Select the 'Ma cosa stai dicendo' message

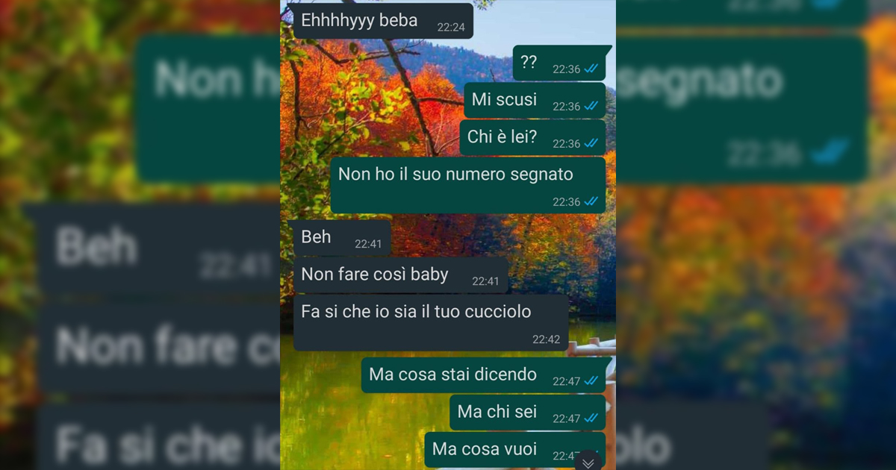click(x=484, y=375)
